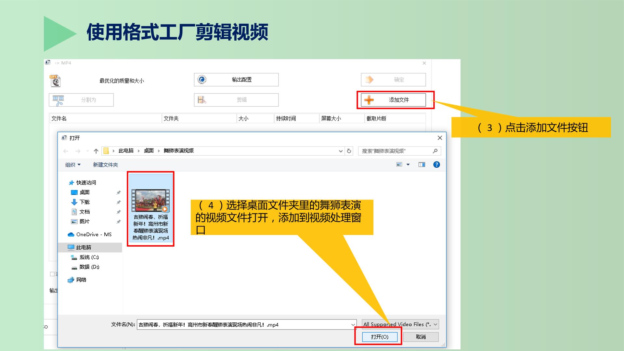Select the lion dance mp4 video thumbnail
Viewport: 624px width, 351px height.
(x=150, y=209)
